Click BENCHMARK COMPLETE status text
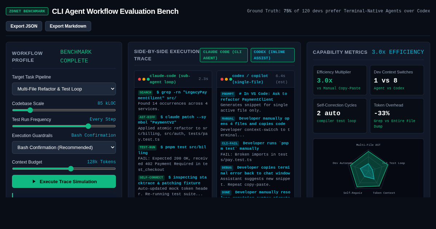 point(76,57)
